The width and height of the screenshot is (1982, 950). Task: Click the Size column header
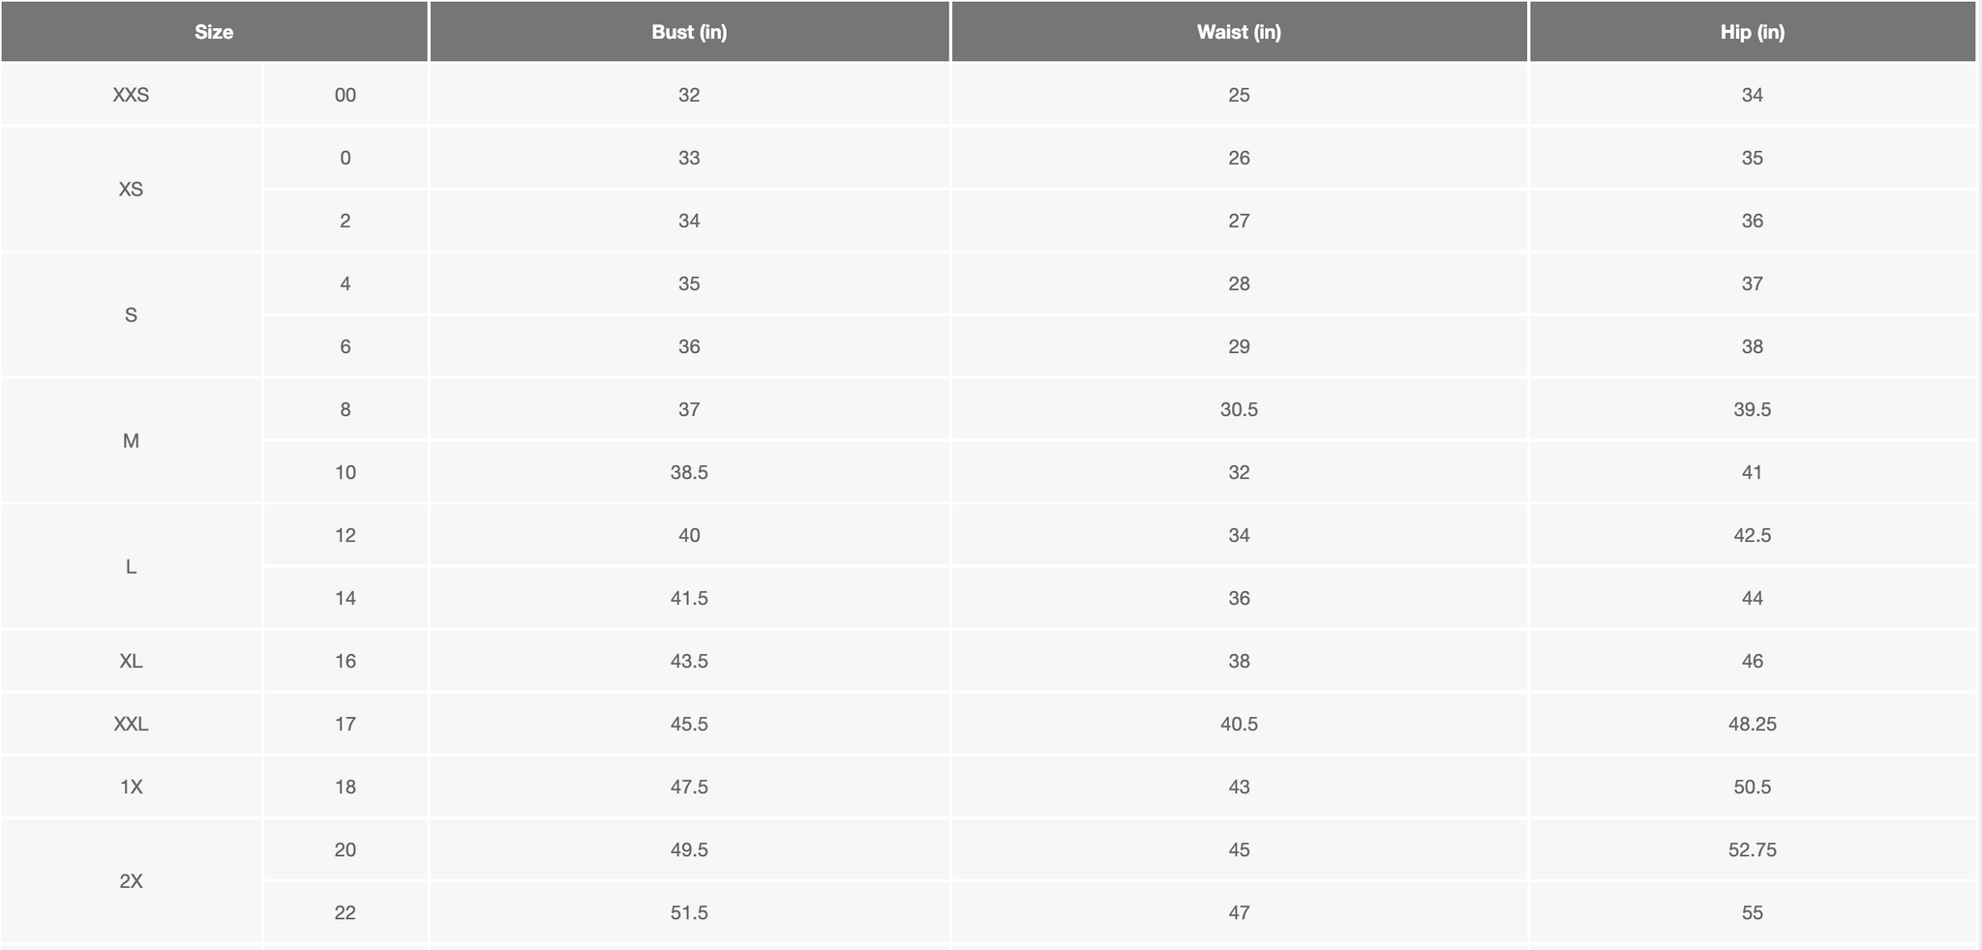[214, 32]
